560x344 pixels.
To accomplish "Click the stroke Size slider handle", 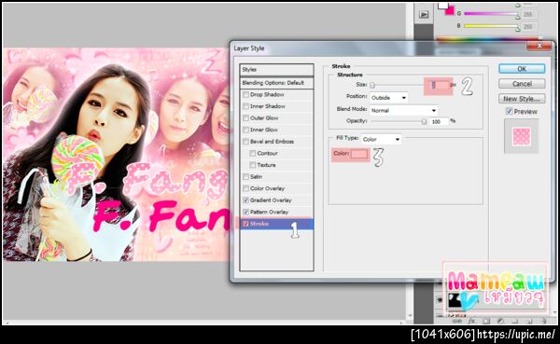I will [x=372, y=85].
